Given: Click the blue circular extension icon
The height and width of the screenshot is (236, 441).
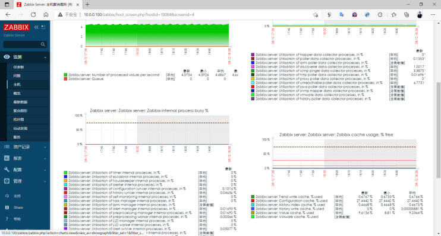Looking at the screenshot, I should pos(367,15).
